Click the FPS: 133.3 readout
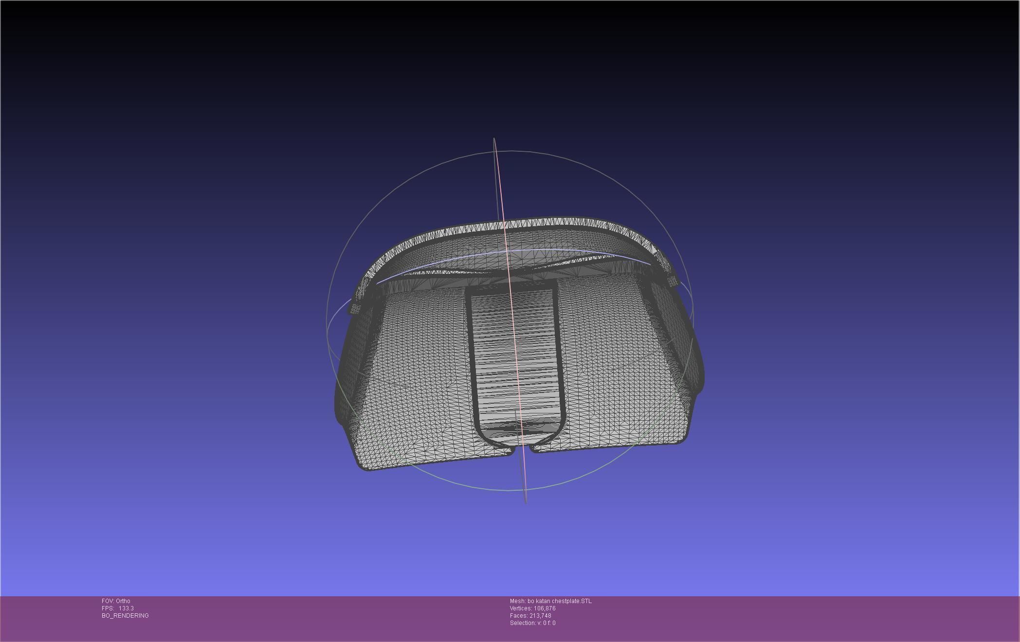Viewport: 1020px width, 642px height. 118,608
